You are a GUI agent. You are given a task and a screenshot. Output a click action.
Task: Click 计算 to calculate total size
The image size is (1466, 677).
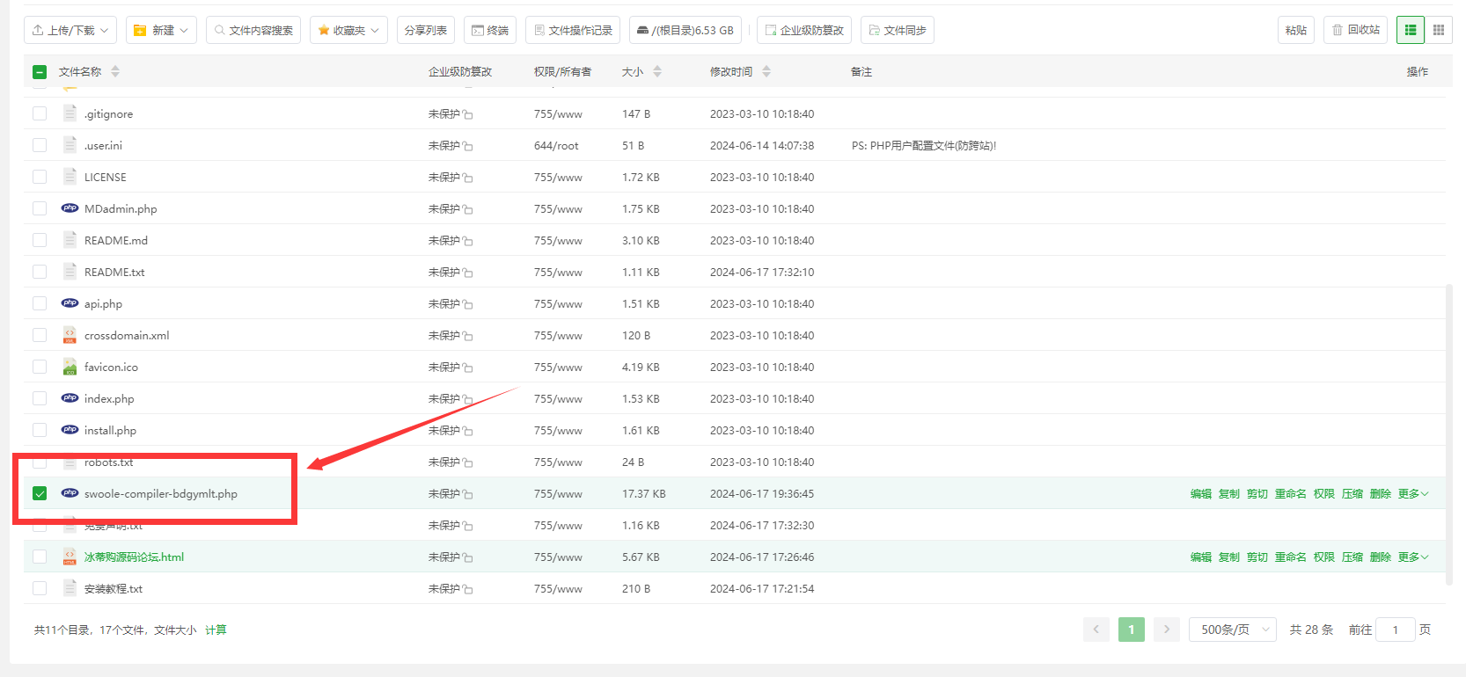[x=216, y=630]
